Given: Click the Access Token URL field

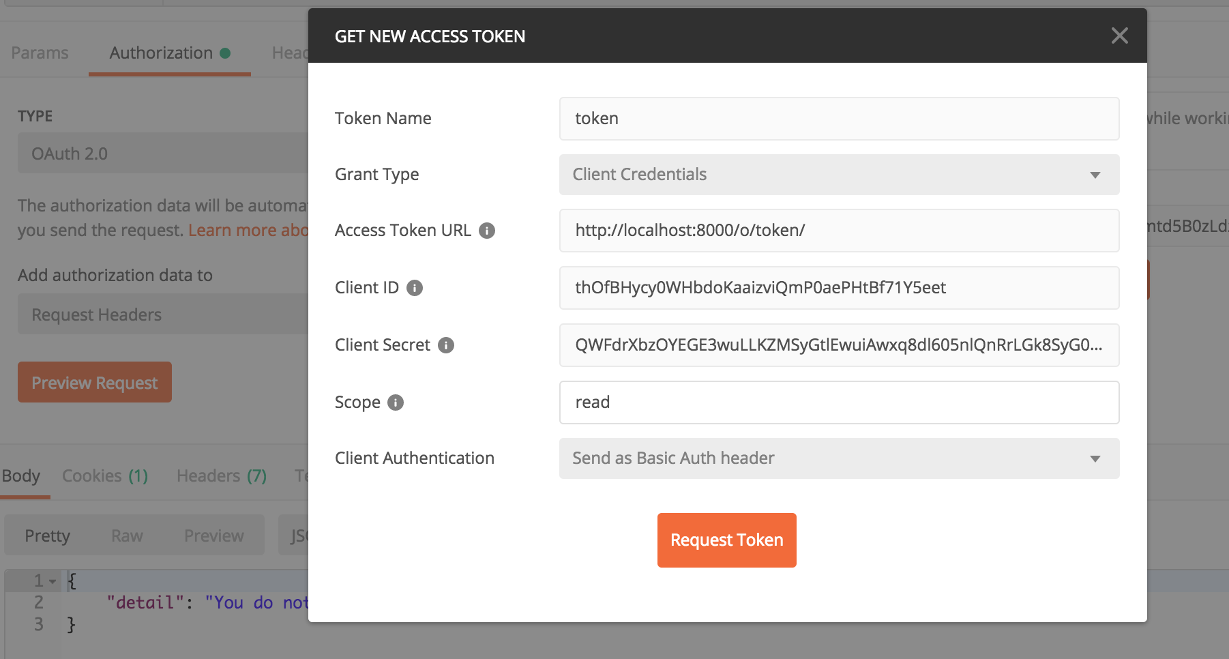Looking at the screenshot, I should tap(838, 231).
